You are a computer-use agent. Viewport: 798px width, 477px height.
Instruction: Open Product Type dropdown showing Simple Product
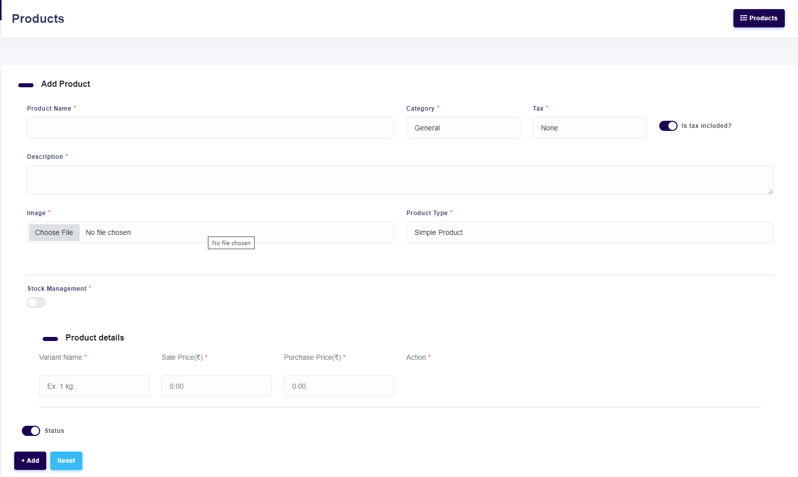[590, 232]
